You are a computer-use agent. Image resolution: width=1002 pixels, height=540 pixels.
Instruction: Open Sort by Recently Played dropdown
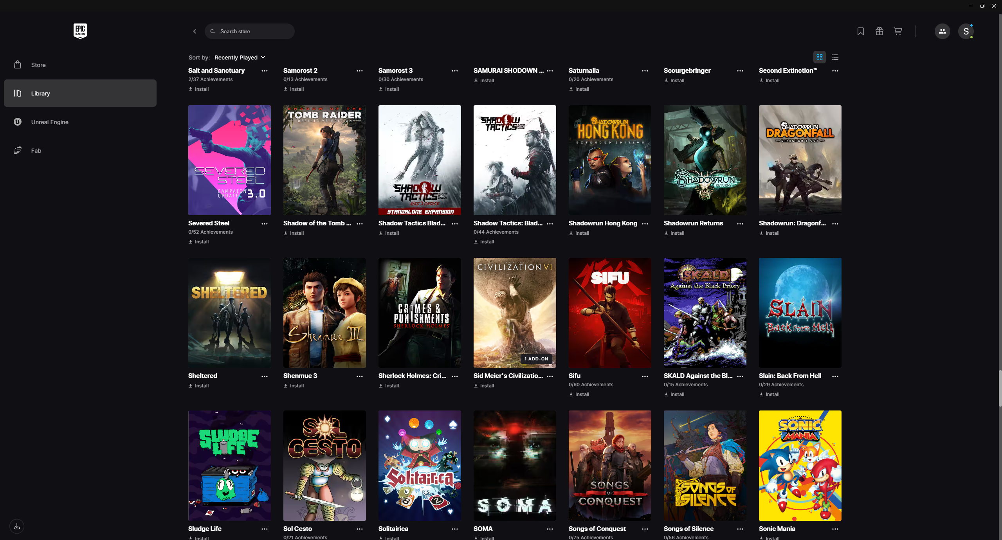(x=240, y=58)
